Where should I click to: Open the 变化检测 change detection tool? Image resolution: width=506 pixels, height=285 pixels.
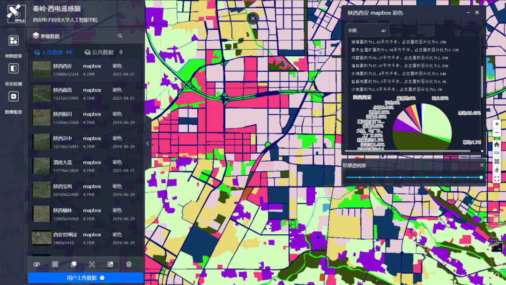(14, 69)
